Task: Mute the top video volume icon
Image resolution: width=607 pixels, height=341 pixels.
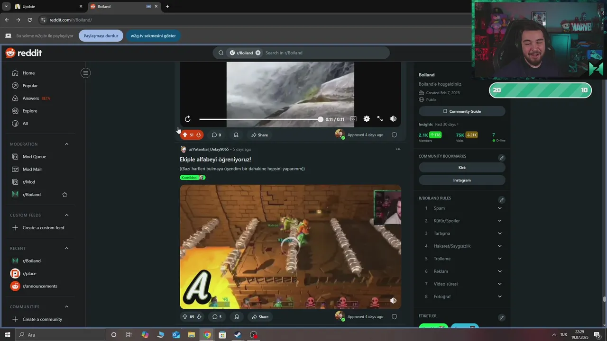Action: (x=393, y=119)
